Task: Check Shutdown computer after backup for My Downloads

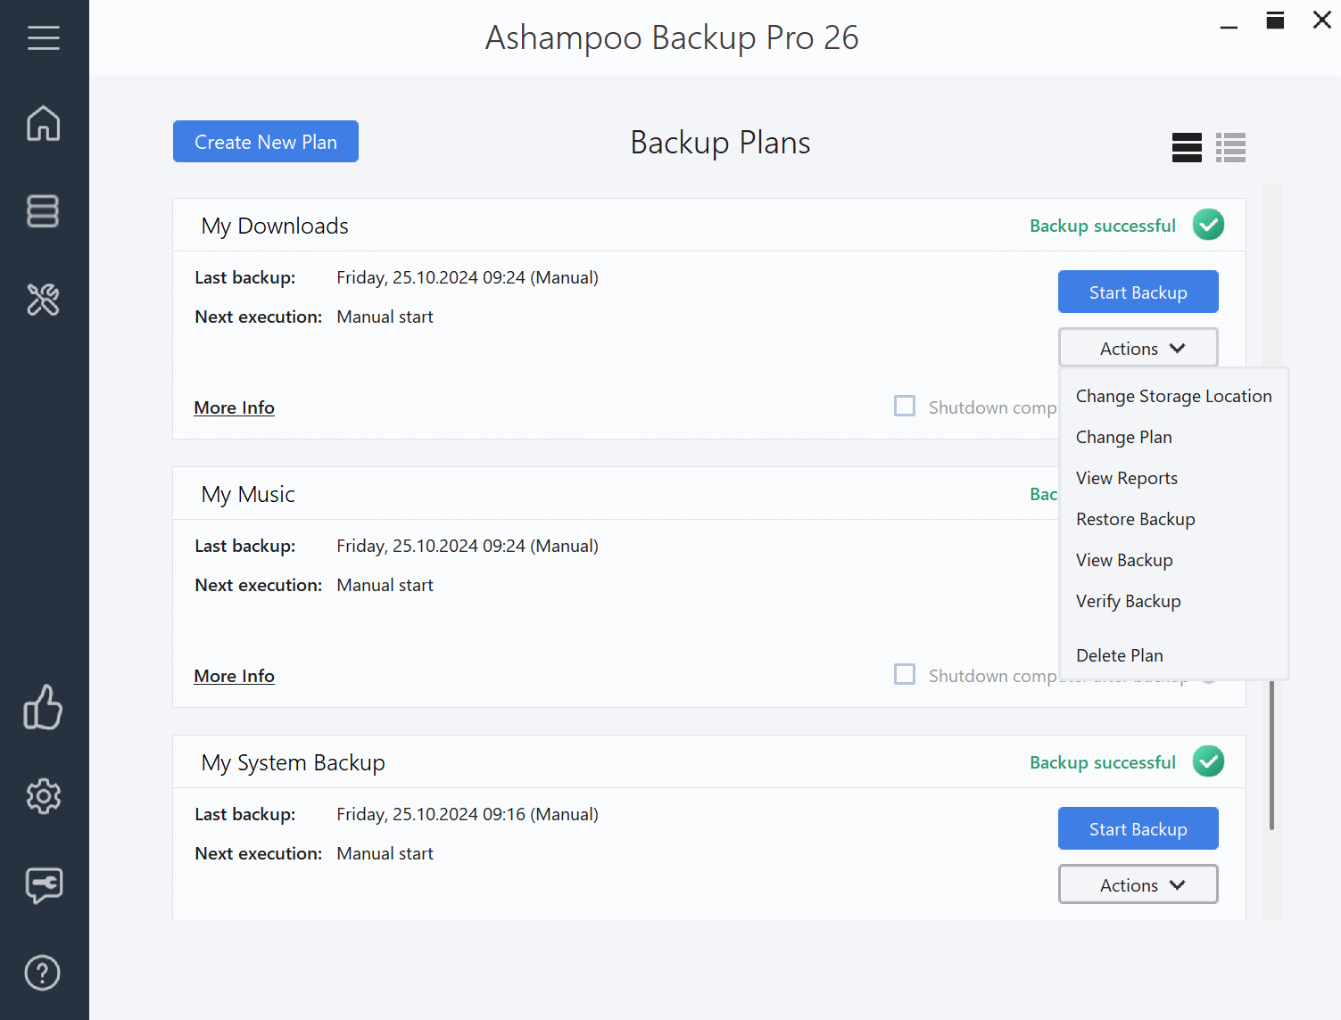Action: pos(905,406)
